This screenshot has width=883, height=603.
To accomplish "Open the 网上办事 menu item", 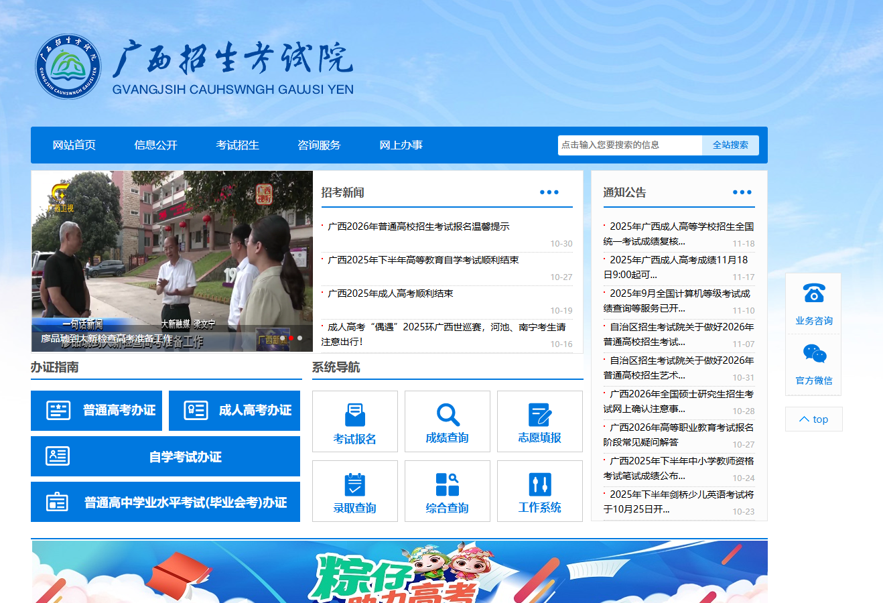I will (401, 145).
